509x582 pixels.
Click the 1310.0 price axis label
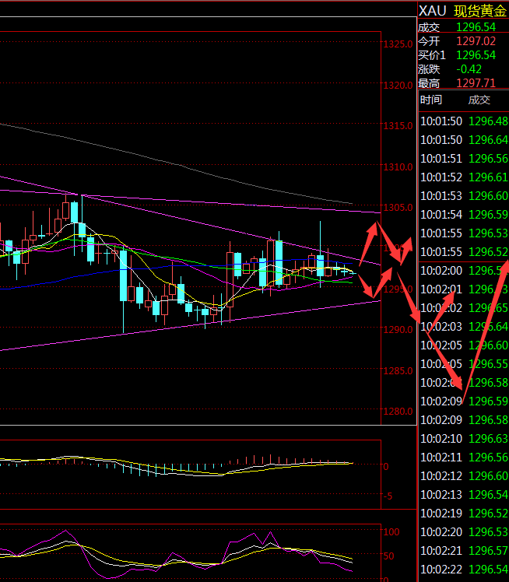(398, 167)
